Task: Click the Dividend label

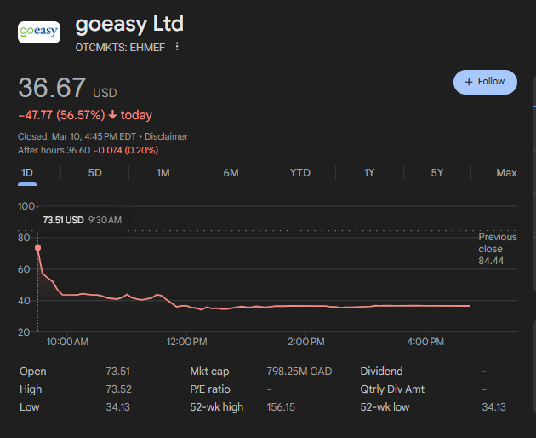Action: click(x=381, y=372)
